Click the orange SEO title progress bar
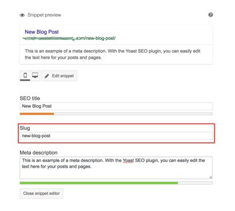235x211 pixels. point(37,114)
